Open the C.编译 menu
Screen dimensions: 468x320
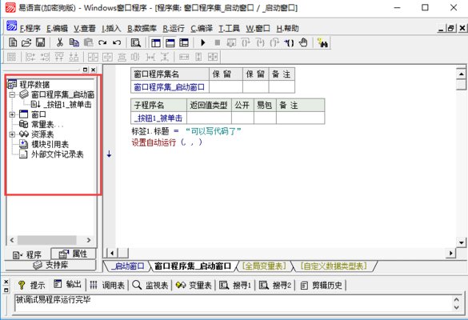pyautogui.click(x=202, y=28)
